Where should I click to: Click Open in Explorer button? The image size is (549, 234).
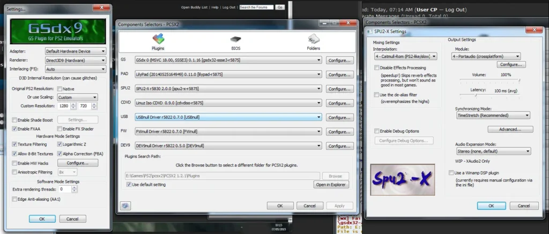pyautogui.click(x=331, y=185)
